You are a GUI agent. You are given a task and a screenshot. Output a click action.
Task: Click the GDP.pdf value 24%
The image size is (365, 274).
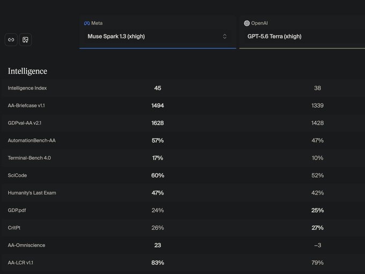158,210
